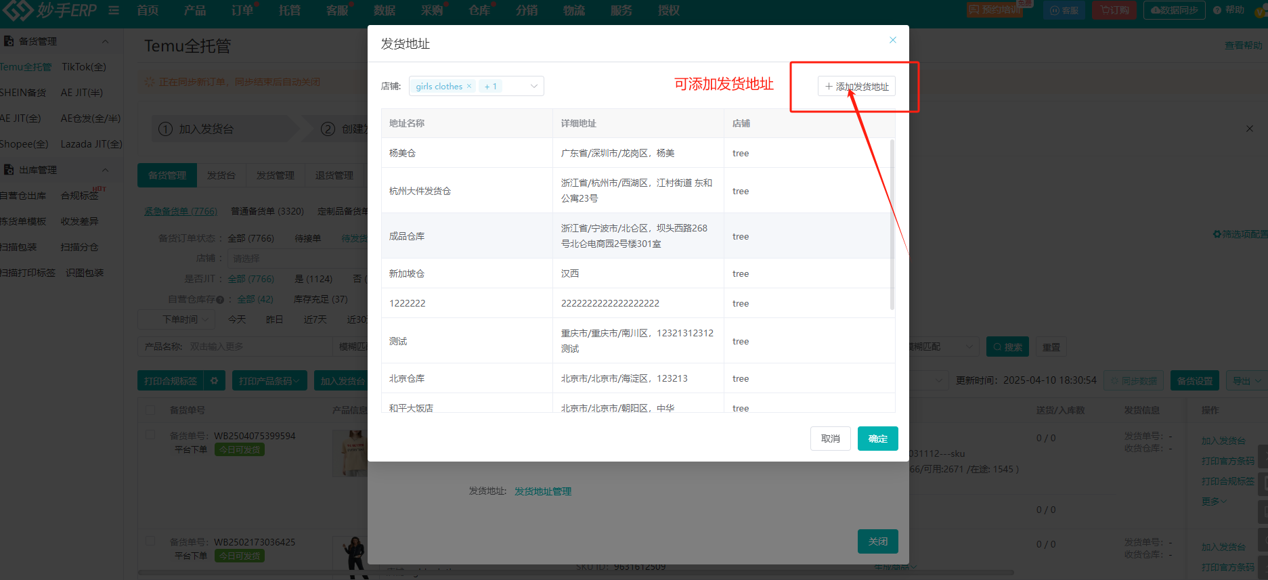Expand the 更多 actions menu
The width and height of the screenshot is (1268, 580).
tap(1214, 501)
